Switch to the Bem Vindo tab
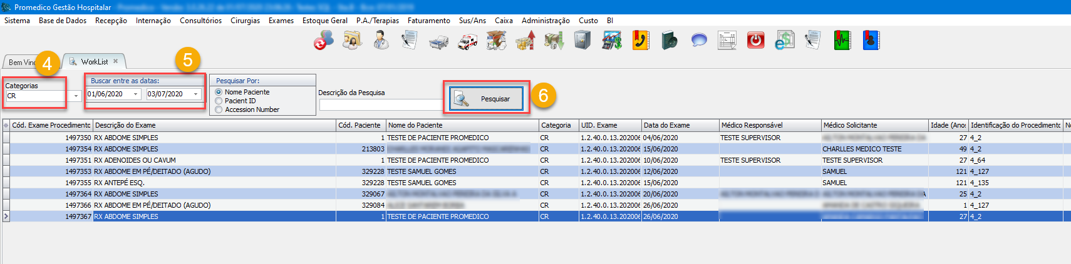The height and width of the screenshot is (264, 1071). [x=20, y=62]
